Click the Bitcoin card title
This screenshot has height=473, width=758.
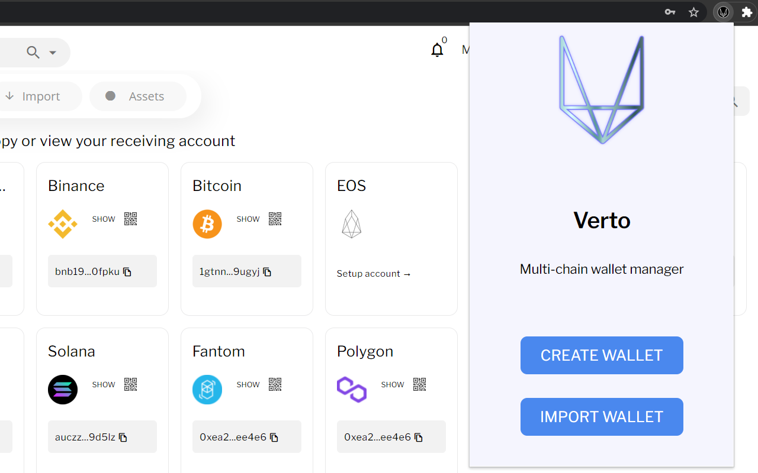pyautogui.click(x=217, y=186)
